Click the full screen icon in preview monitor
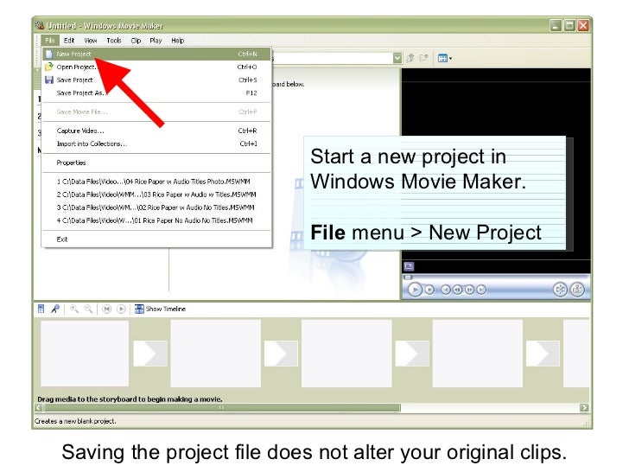 tap(409, 266)
